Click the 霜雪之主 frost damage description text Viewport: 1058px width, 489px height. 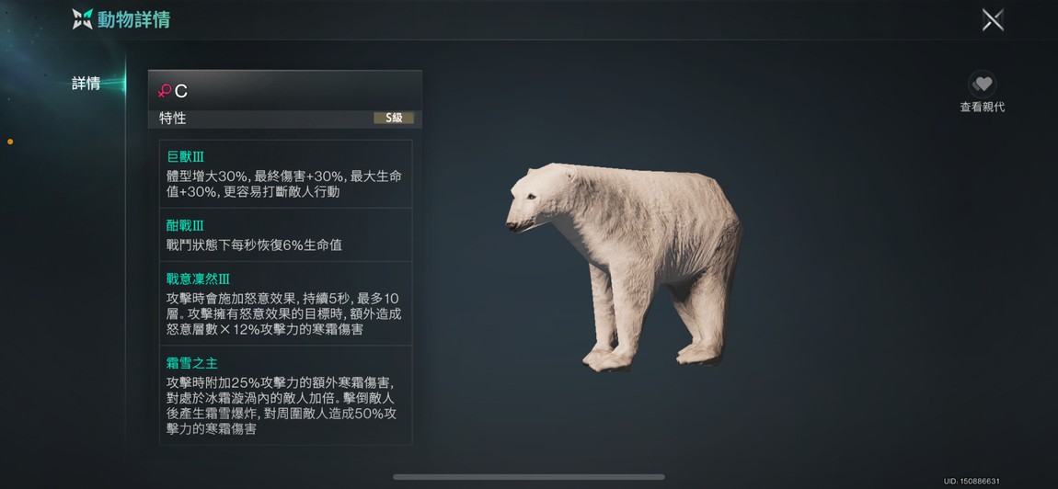[x=284, y=405]
